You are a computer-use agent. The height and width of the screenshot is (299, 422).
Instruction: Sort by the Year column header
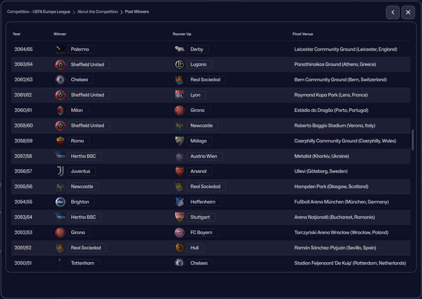(x=17, y=34)
